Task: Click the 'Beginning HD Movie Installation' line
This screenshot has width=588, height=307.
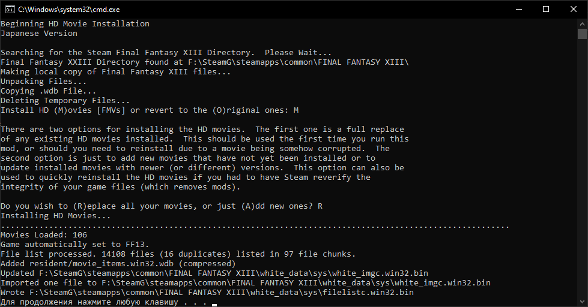Action: [75, 24]
